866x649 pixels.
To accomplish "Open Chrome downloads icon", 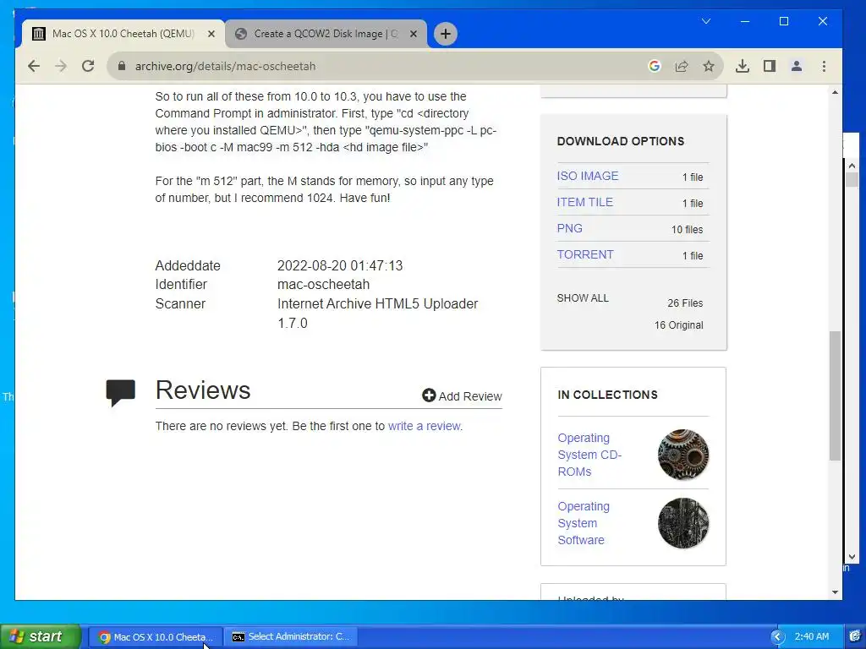I will point(743,66).
